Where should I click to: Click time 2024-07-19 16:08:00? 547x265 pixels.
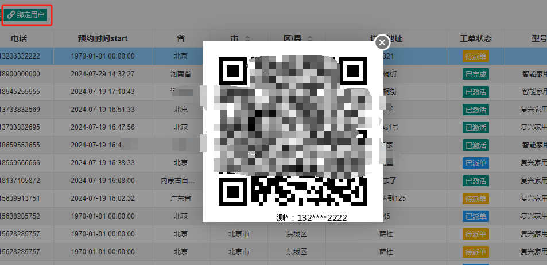103,181
